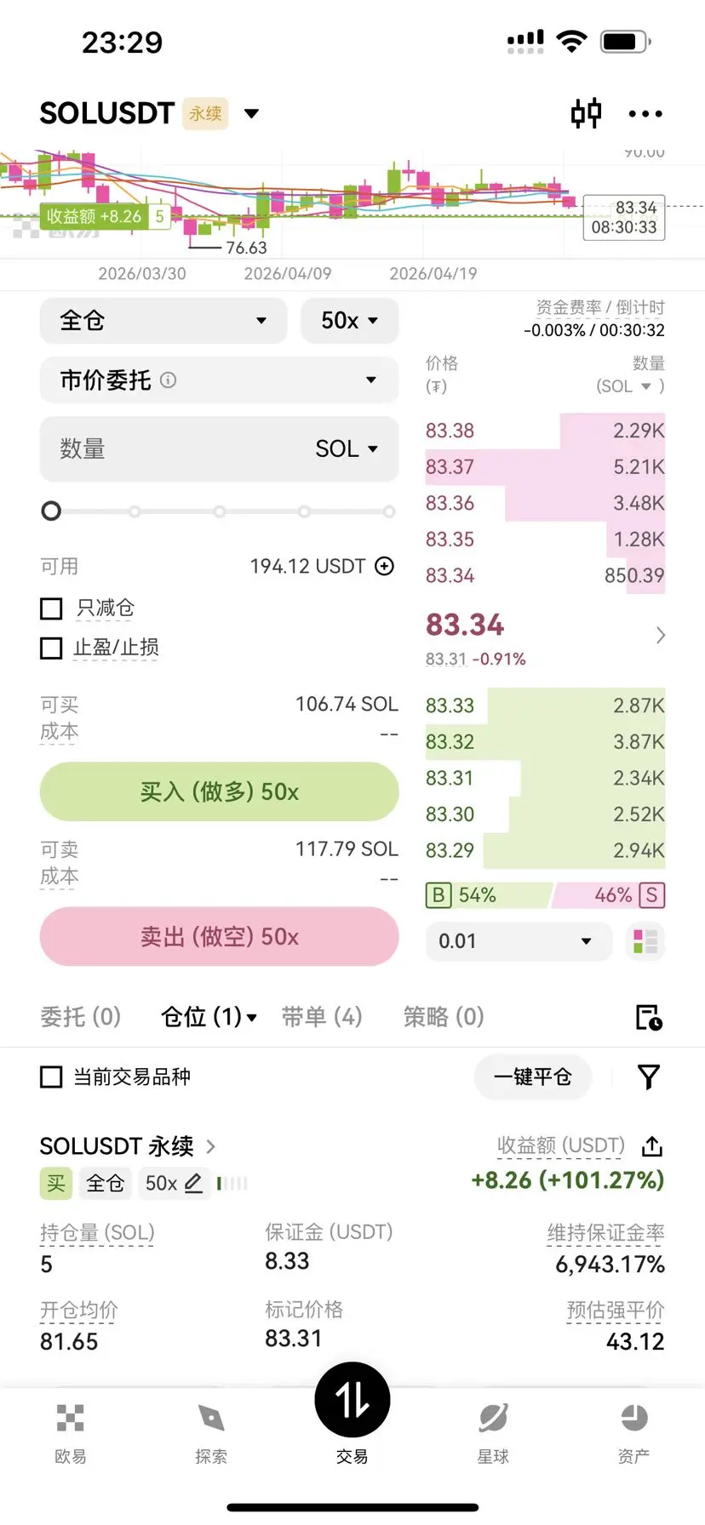Enable the 只减仓 reduce-only checkbox
Screen dimensions: 705x1525
click(x=52, y=608)
